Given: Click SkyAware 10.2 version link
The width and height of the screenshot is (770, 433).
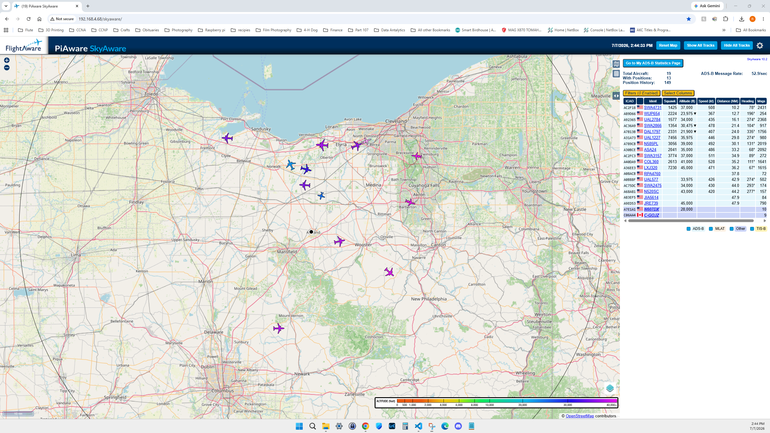Looking at the screenshot, I should [757, 59].
